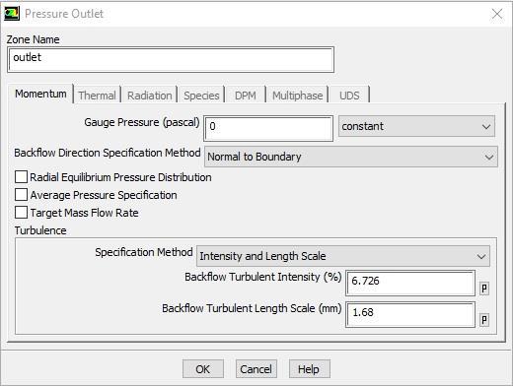This screenshot has width=513, height=386.
Task: Open the Radiation tab
Action: pyautogui.click(x=150, y=96)
